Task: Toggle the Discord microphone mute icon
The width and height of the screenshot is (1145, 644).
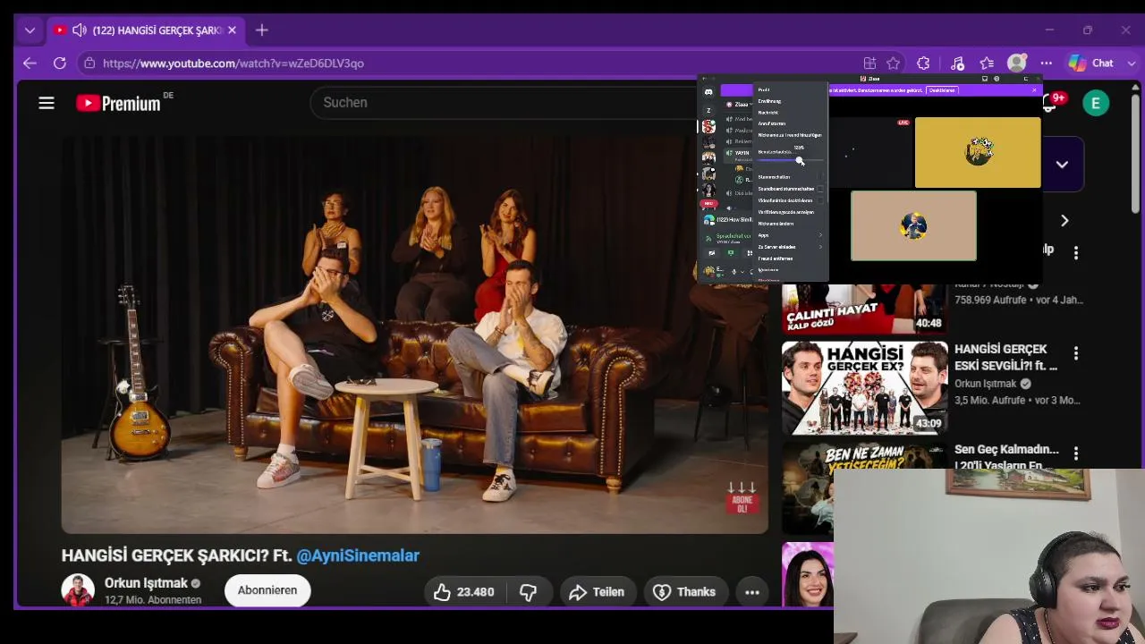Action: [734, 271]
